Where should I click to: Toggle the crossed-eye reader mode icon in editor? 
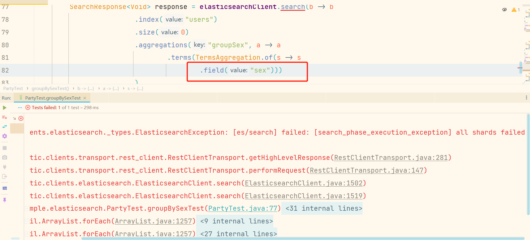[504, 10]
